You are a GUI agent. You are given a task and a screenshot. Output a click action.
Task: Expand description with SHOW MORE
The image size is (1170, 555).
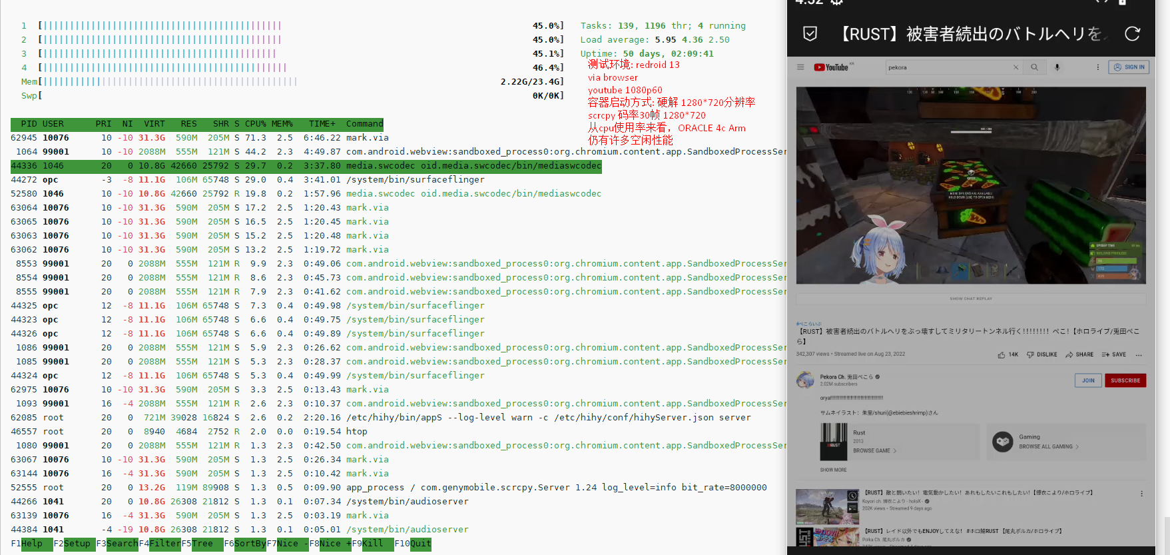833,470
